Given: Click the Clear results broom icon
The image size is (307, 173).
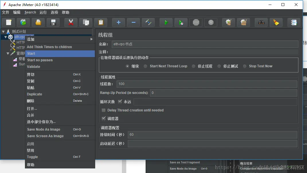Looking at the screenshot, I should [x=228, y=22].
